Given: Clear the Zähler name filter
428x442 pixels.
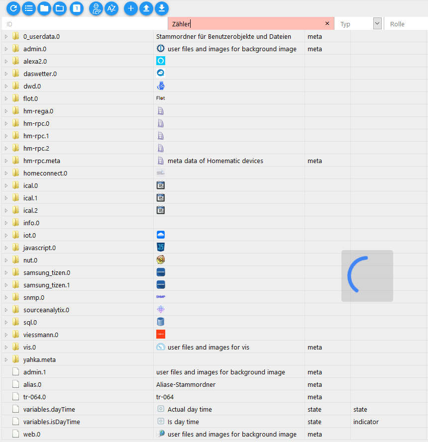Looking at the screenshot, I should coord(327,23).
